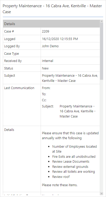The image size is (106, 197).
Task: Click the scrollbar up arrow
Action: tap(101, 21)
